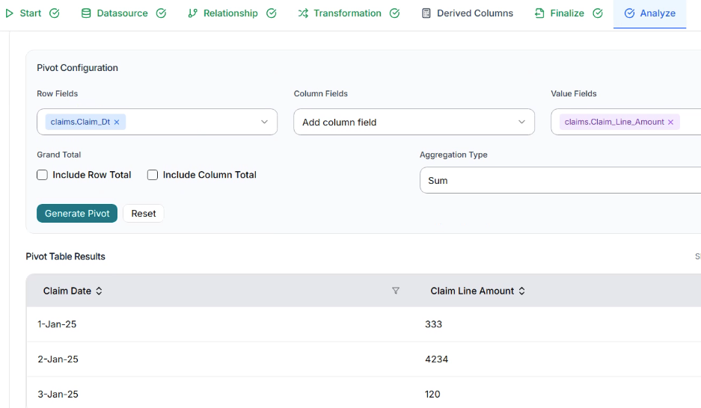
Task: Open the Add column field dropdown
Action: click(414, 122)
